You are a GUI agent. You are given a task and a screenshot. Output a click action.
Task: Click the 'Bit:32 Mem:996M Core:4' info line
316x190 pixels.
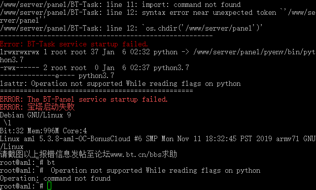[43, 131]
